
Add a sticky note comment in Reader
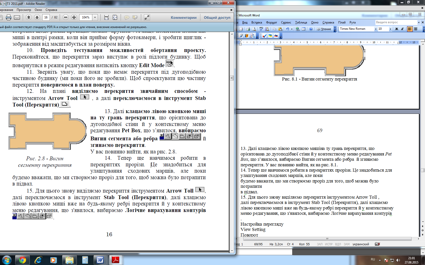click(126, 17)
